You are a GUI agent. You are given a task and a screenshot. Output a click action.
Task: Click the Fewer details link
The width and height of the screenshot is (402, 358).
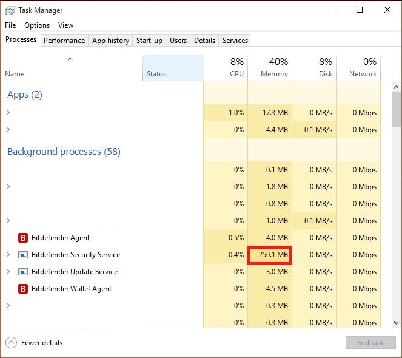pos(42,343)
